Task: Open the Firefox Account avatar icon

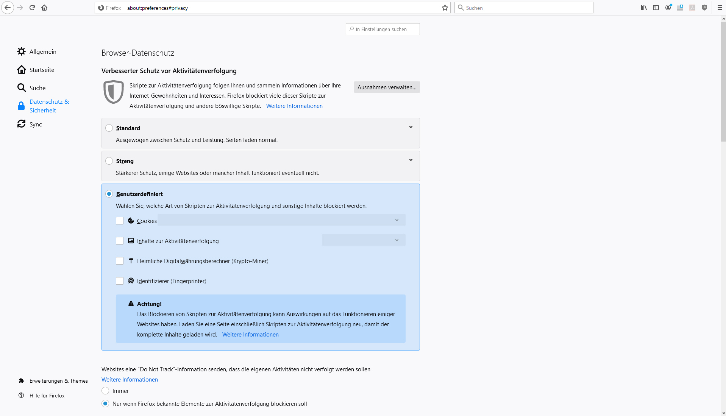Action: pyautogui.click(x=668, y=8)
